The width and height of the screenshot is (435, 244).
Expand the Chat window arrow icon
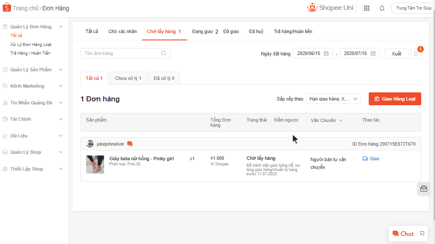pyautogui.click(x=422, y=233)
